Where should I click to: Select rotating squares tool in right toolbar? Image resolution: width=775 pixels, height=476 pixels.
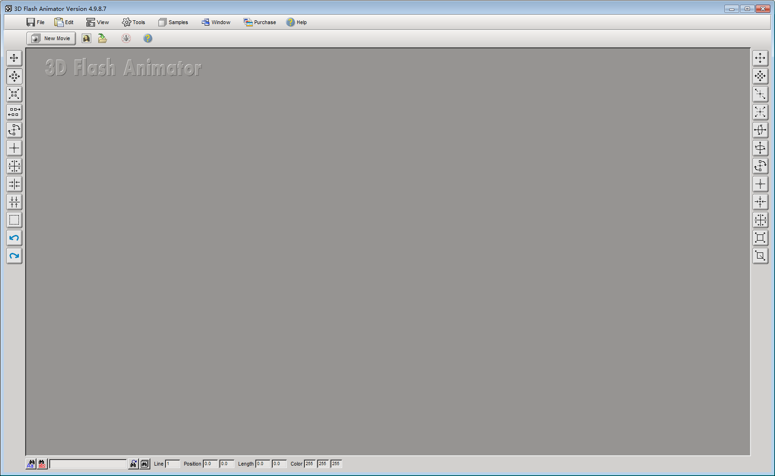tap(760, 166)
